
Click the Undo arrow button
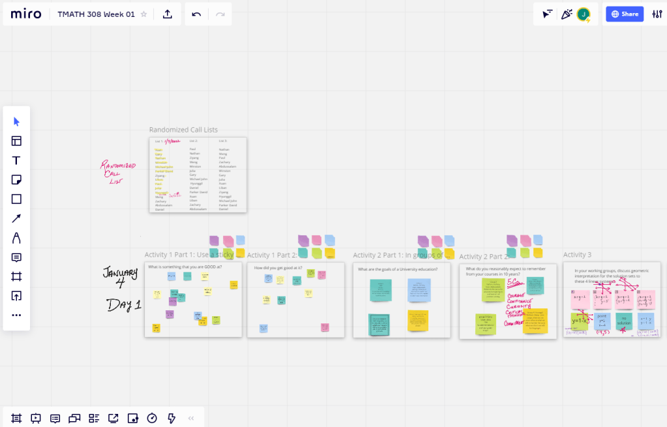[196, 14]
